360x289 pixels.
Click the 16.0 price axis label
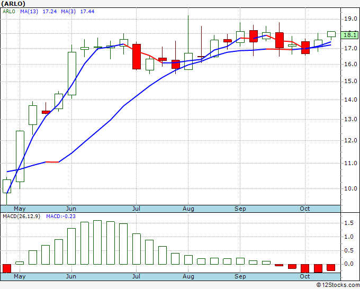[350, 64]
